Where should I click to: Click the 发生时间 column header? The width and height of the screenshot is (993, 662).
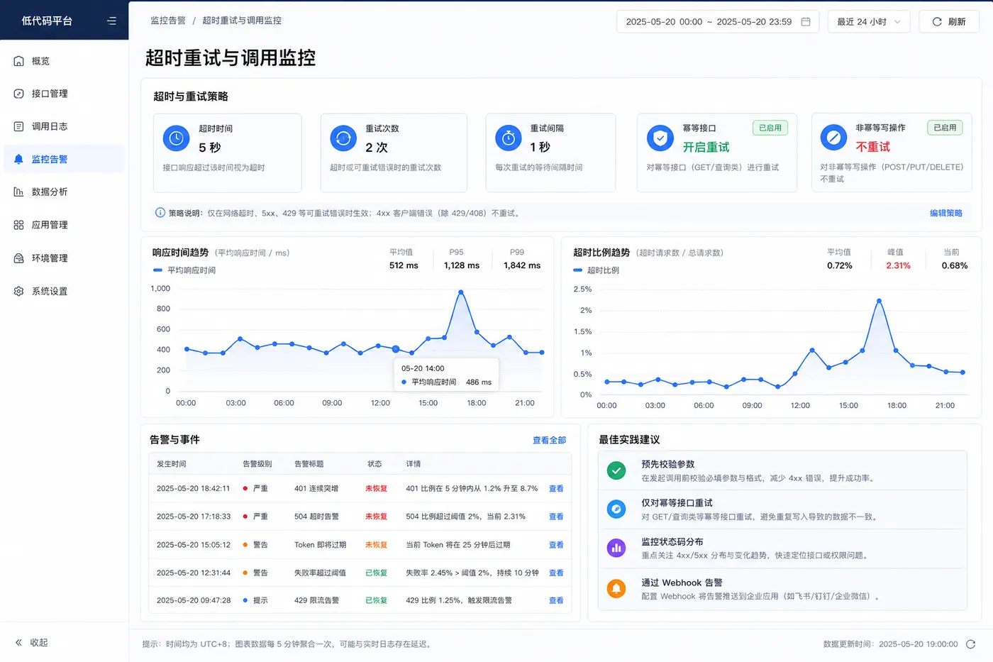(172, 464)
